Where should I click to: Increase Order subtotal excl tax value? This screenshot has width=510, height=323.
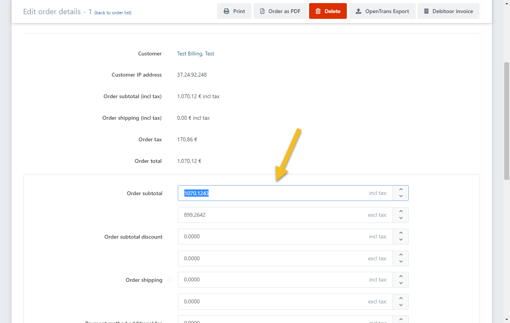(401, 211)
